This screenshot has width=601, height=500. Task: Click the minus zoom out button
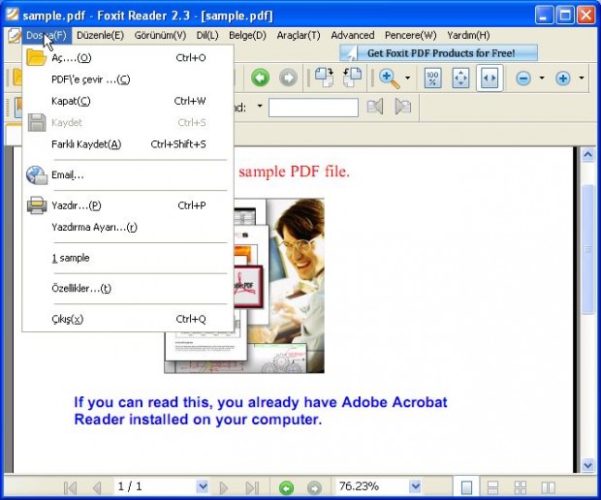[x=523, y=78]
